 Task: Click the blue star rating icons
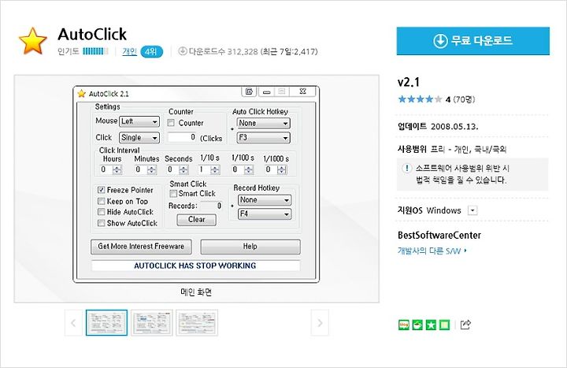click(420, 99)
